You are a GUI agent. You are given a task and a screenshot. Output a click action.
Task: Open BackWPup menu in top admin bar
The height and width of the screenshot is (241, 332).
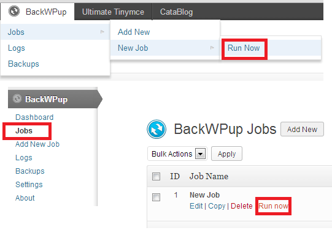pos(37,12)
